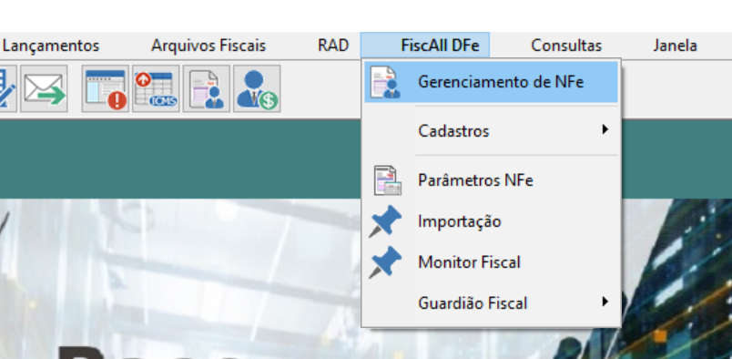Click the person with dollar sign icon

click(x=257, y=88)
